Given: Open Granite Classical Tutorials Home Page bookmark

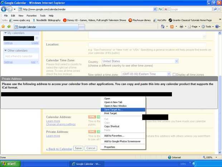Looking at the screenshot, I should click(190, 20).
